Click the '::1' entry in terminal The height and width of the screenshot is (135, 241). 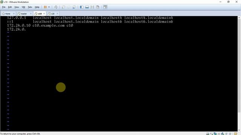pos(10,22)
